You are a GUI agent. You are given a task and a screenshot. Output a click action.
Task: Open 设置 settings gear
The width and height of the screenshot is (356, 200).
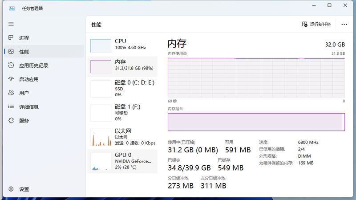(x=11, y=189)
